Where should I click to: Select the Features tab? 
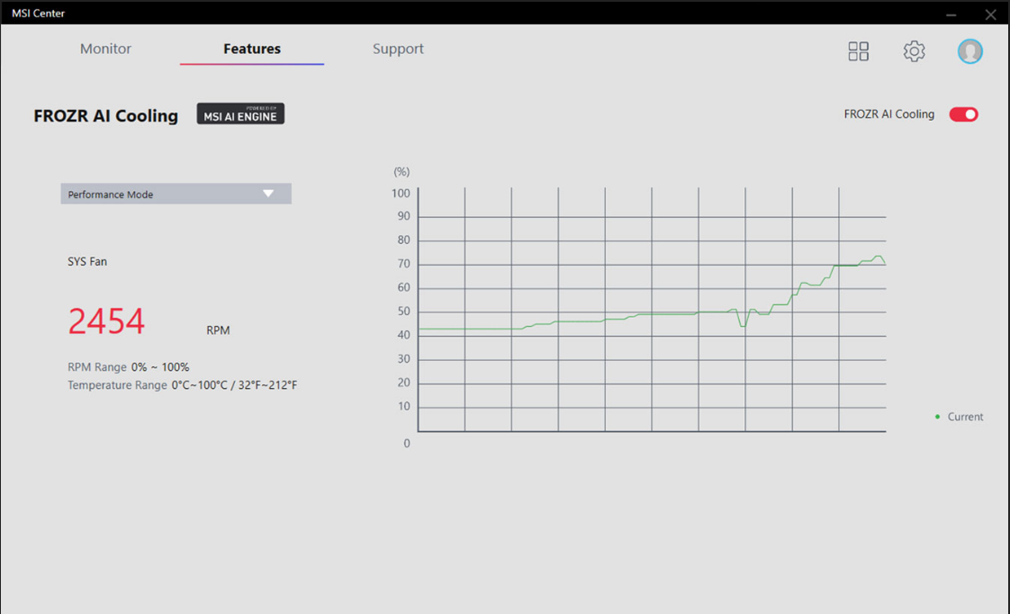(x=252, y=49)
